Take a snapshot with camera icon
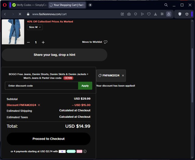195x160 pixels. [x=129, y=14]
